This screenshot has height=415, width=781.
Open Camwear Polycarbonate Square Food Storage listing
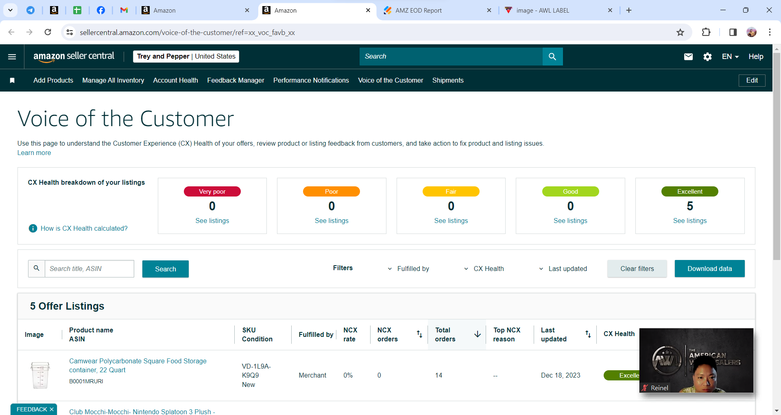pos(138,366)
